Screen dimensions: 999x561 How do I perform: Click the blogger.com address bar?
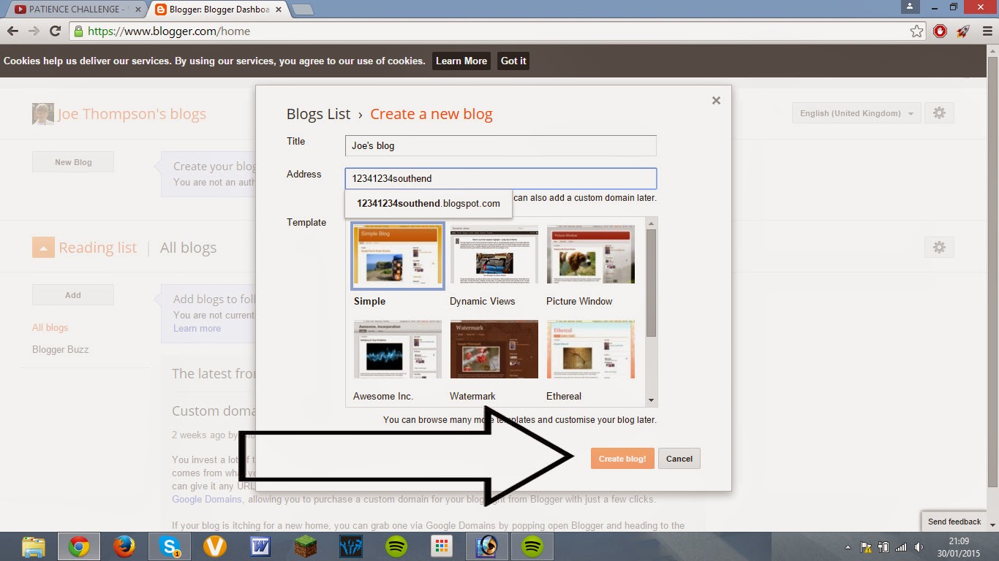[497, 31]
